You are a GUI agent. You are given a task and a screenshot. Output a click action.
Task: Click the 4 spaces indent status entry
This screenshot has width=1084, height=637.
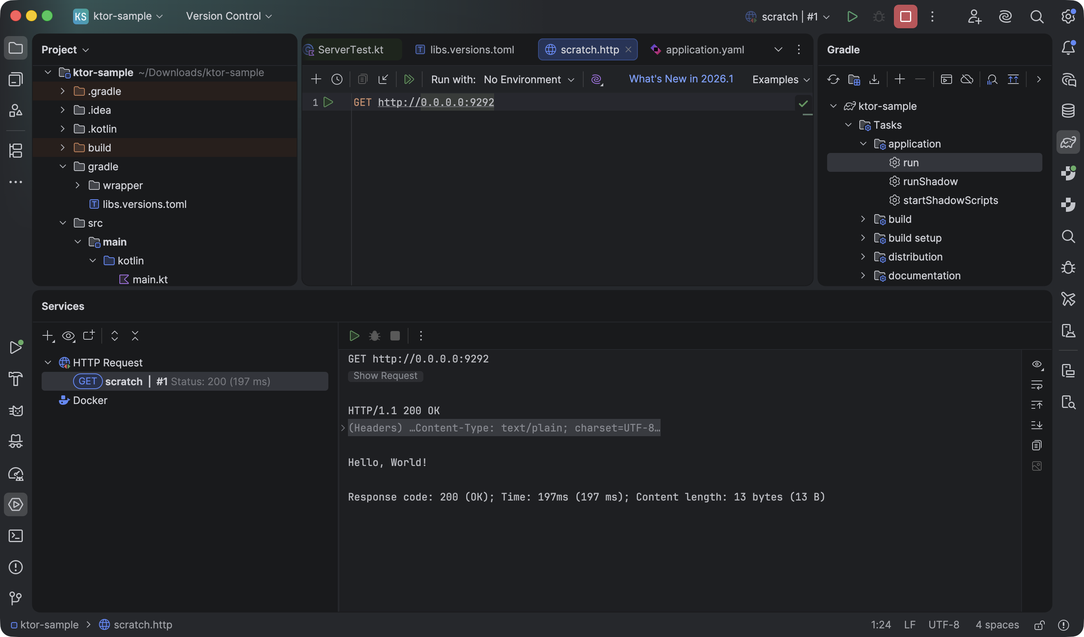(997, 624)
